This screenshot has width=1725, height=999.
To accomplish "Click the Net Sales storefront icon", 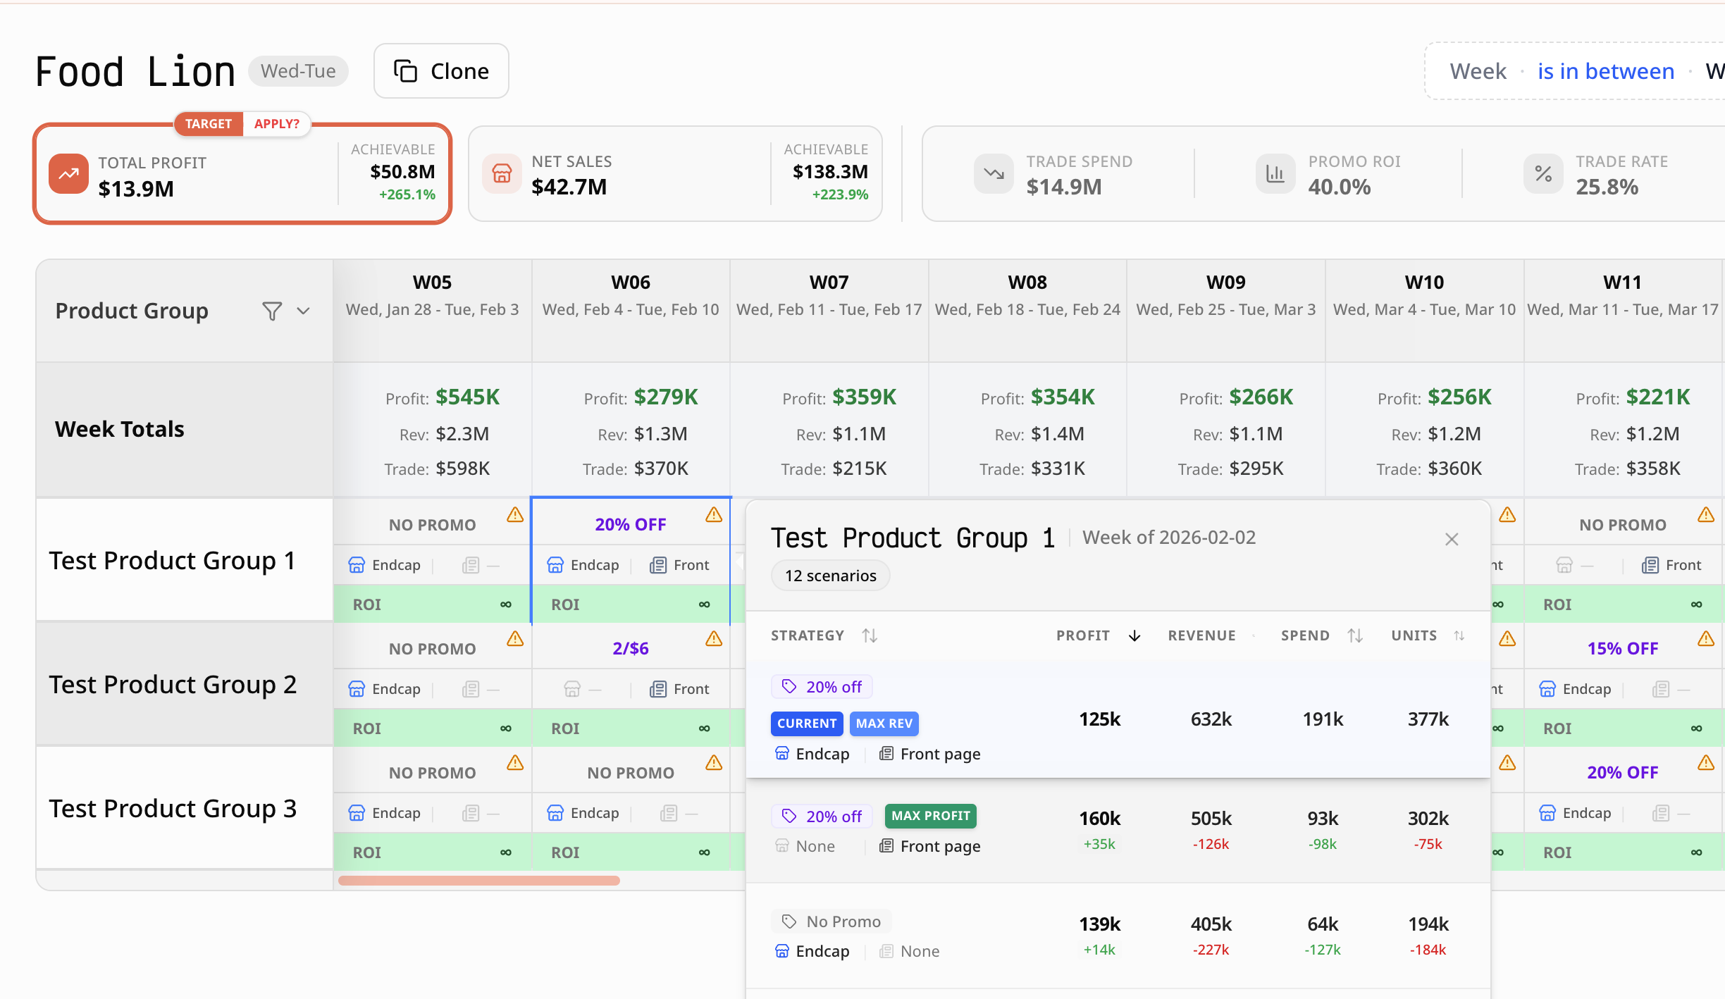I will click(502, 173).
